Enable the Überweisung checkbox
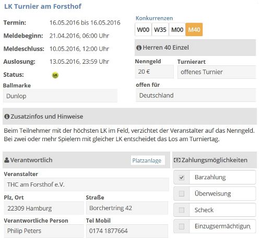Screen dimensions: 261x242 pos(182,193)
